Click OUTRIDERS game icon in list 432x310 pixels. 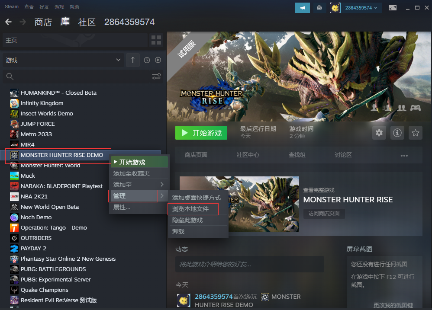click(x=14, y=238)
